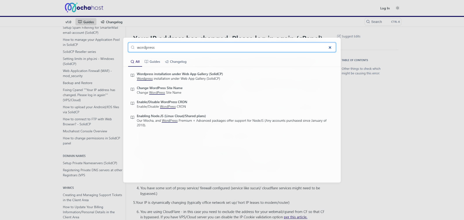Click the 'WHMCS' section heading
The height and width of the screenshot is (220, 464).
68,188
